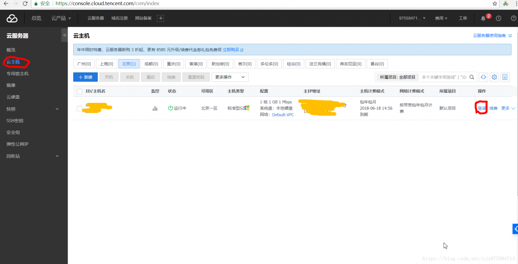Switch to the 硅谷(0) region tab
Screen dimensions: 518x264
[294, 64]
